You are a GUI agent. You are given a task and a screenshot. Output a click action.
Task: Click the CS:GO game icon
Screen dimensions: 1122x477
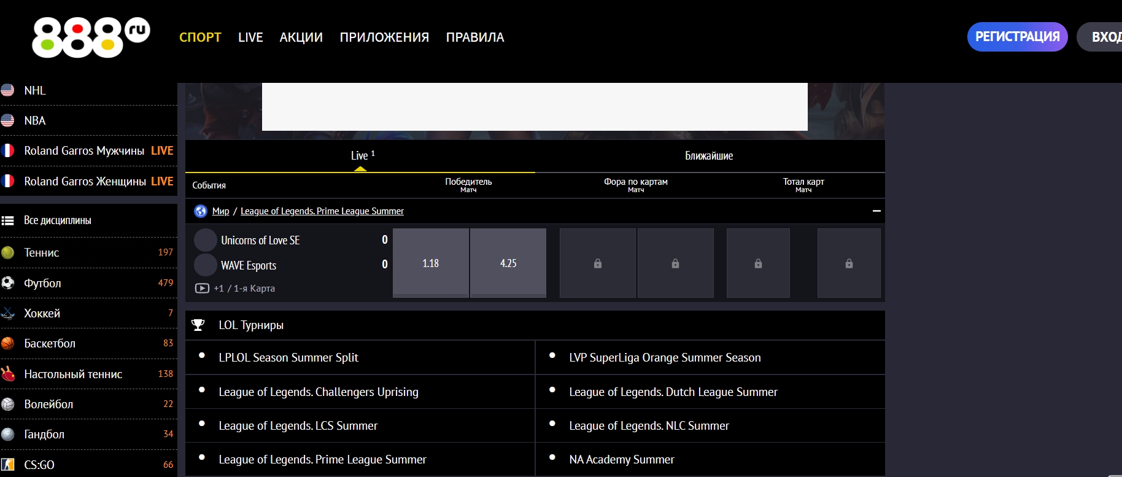coord(8,465)
